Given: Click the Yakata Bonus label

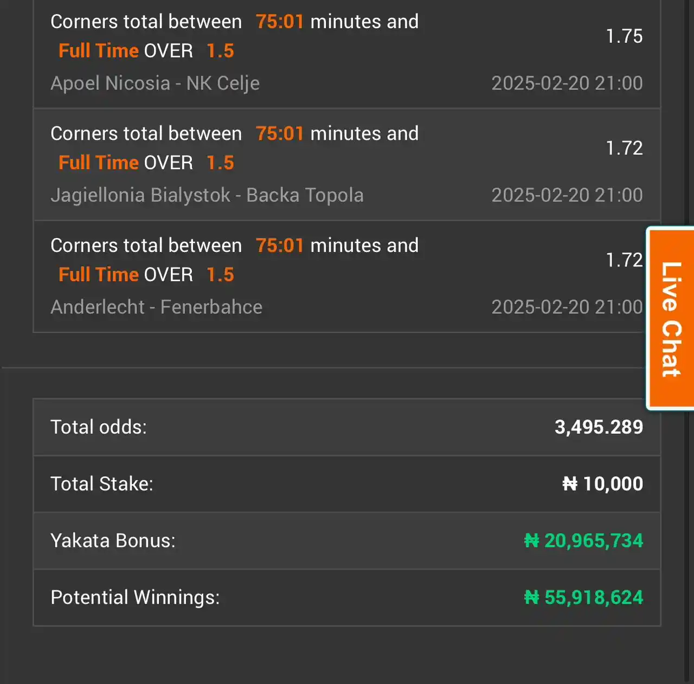Looking at the screenshot, I should point(113,541).
